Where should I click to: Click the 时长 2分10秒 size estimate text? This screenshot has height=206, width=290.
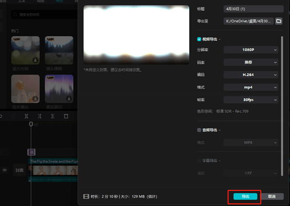point(124,197)
